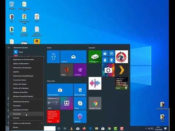Open the sound waveform recorder tile
This screenshot has width=175, height=131.
[95, 83]
